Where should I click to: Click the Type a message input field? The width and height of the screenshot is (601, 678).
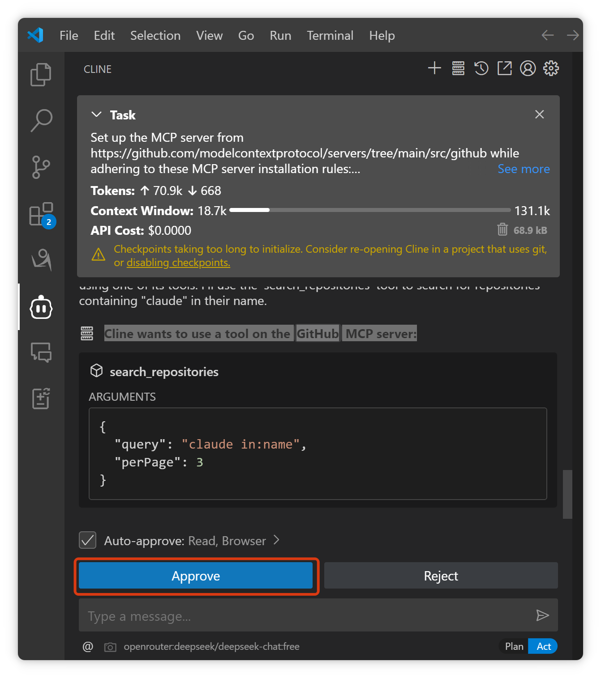tap(305, 616)
